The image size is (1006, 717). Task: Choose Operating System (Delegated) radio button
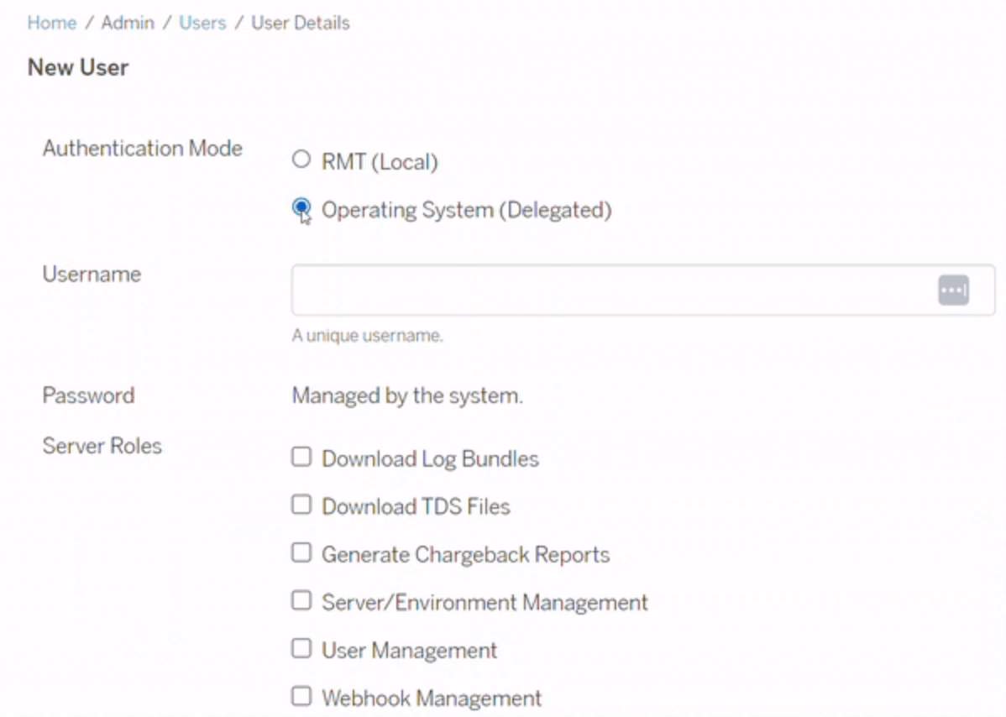301,207
